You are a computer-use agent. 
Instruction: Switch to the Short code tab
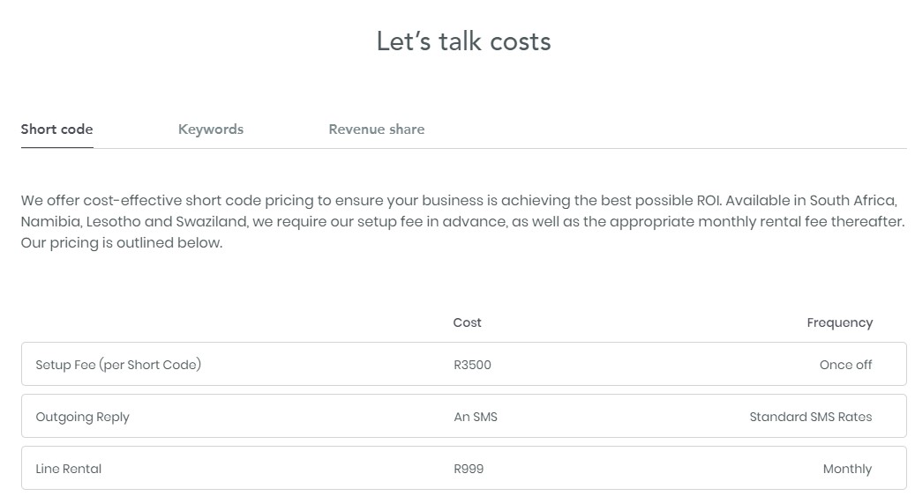click(56, 130)
